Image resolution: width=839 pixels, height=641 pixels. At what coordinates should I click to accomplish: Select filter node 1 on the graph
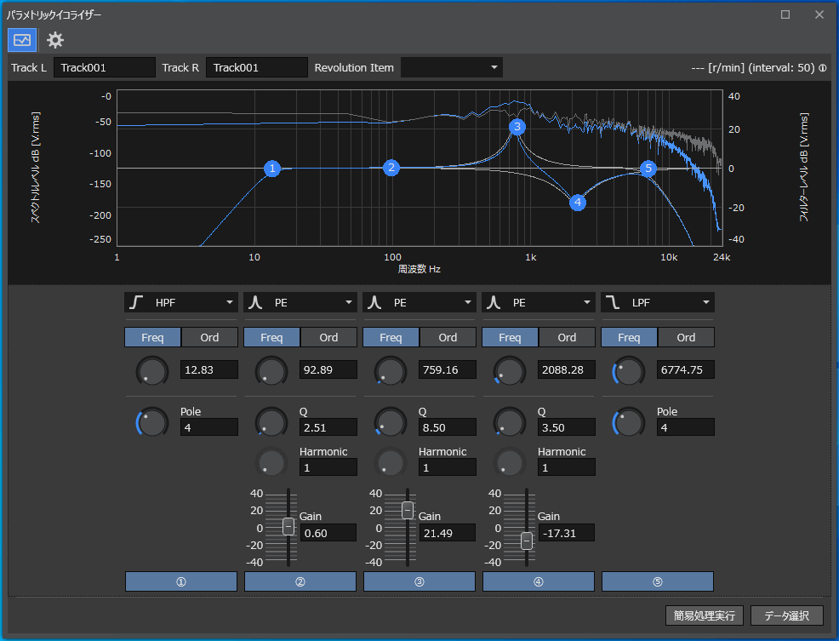pos(272,169)
